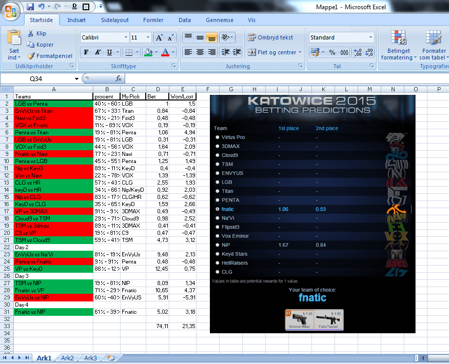Viewport: 449px width, 364px height.
Task: Open Betinget formatering conditional formatting
Action: 398,45
